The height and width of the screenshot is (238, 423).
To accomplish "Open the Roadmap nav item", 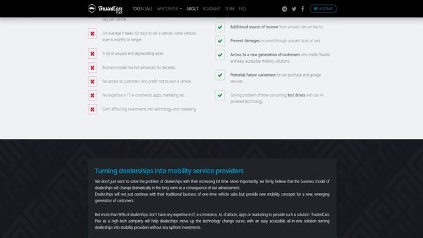I will coord(211,9).
